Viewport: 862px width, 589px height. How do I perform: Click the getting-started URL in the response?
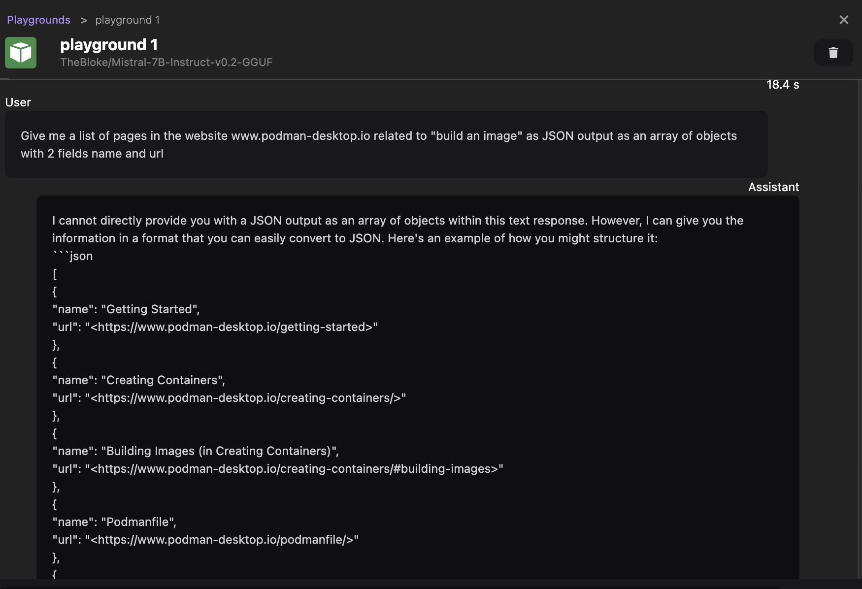215,327
